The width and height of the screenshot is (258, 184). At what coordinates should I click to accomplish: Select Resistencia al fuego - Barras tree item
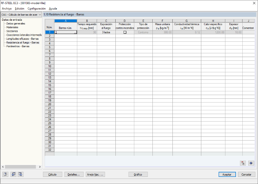click(23, 42)
